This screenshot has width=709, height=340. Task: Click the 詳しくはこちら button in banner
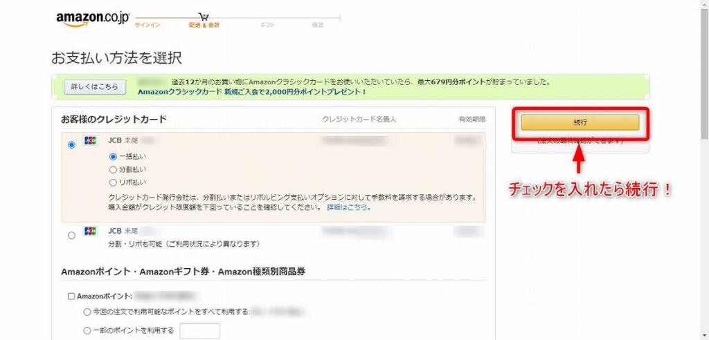[x=95, y=87]
